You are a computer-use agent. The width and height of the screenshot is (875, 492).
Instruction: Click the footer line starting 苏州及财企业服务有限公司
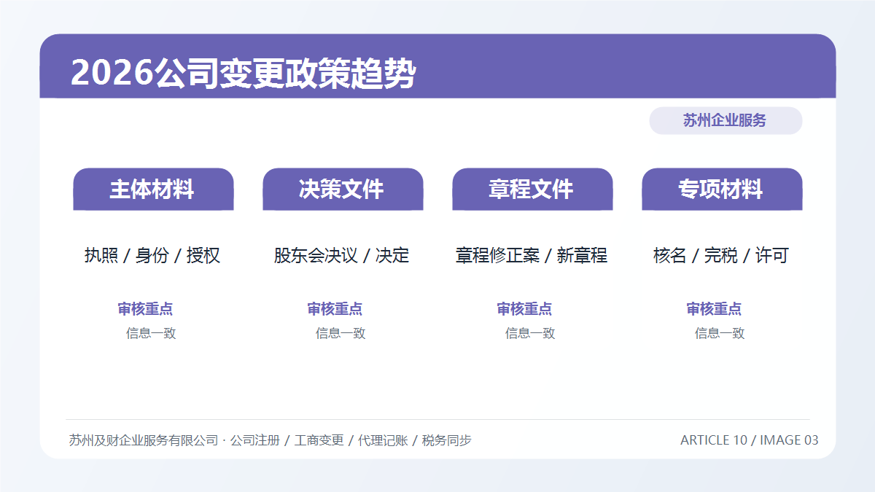(x=270, y=440)
